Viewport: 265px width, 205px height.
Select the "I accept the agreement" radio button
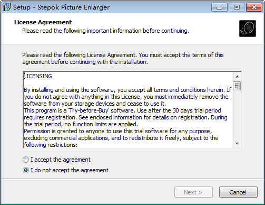click(x=26, y=160)
